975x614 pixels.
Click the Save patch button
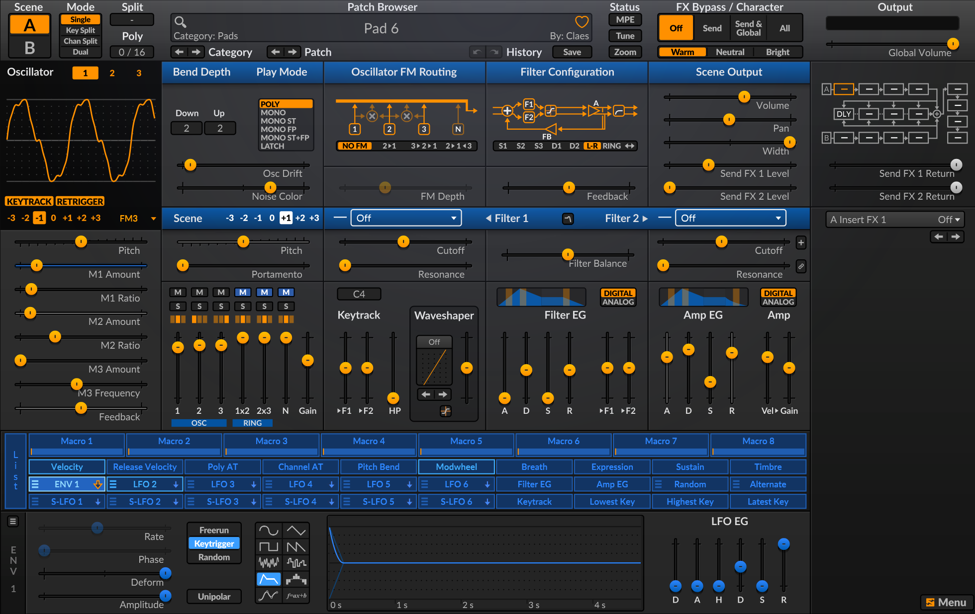coord(572,52)
